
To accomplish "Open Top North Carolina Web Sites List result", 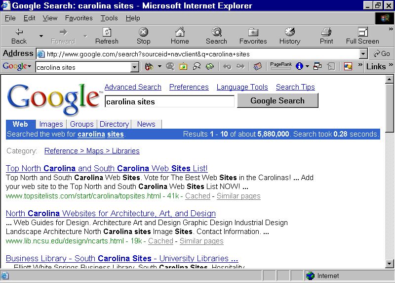I will coord(107,168).
